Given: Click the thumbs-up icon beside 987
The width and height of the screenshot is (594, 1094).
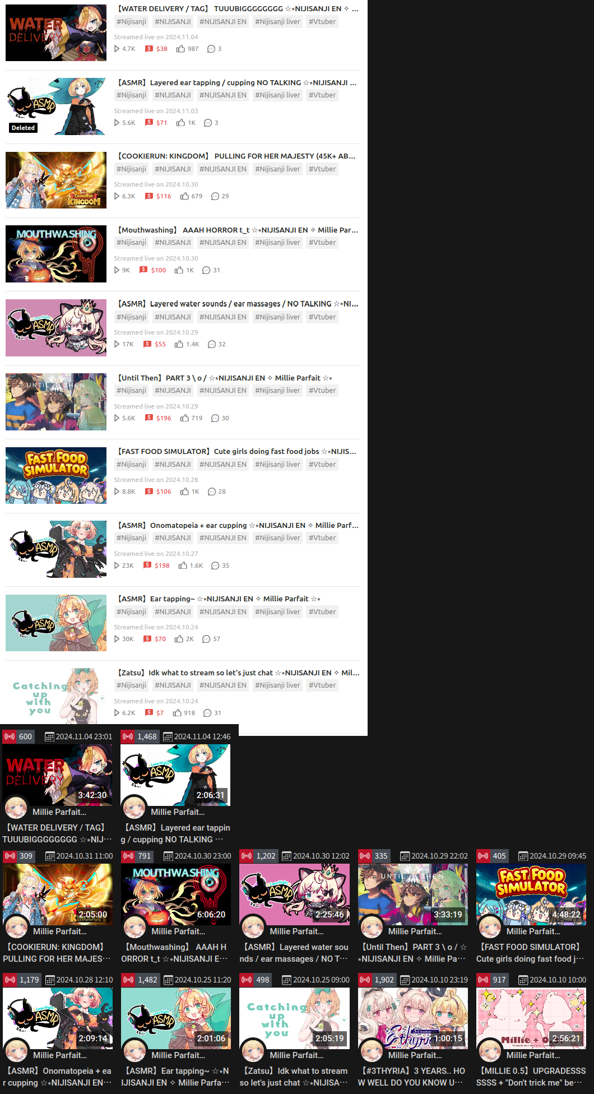Looking at the screenshot, I should 180,49.
